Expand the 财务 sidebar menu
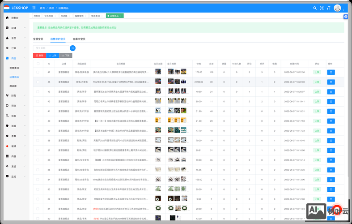This screenshot has width=352, height=224. 14,95
